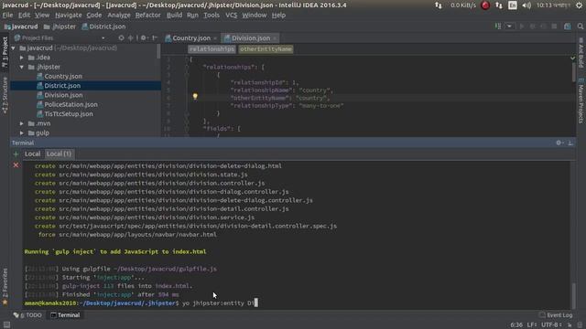Hide the terminal panel icon

pos(570,143)
